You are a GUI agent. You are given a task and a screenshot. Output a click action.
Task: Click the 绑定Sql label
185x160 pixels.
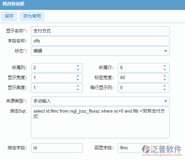click(18, 111)
